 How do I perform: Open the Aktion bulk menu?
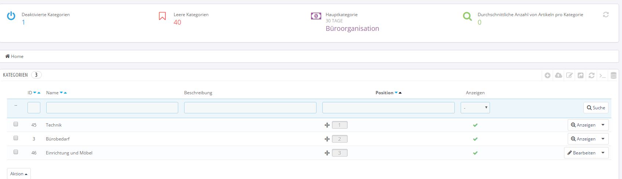click(x=19, y=174)
